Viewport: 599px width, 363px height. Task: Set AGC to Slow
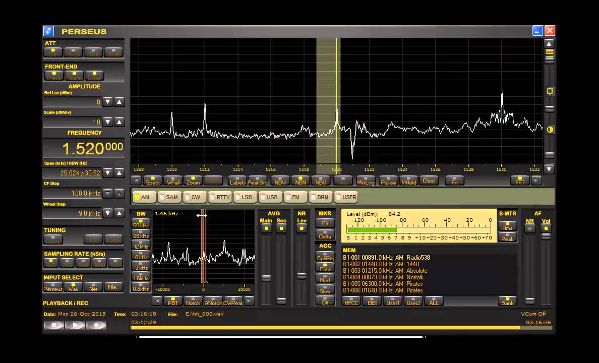325,289
